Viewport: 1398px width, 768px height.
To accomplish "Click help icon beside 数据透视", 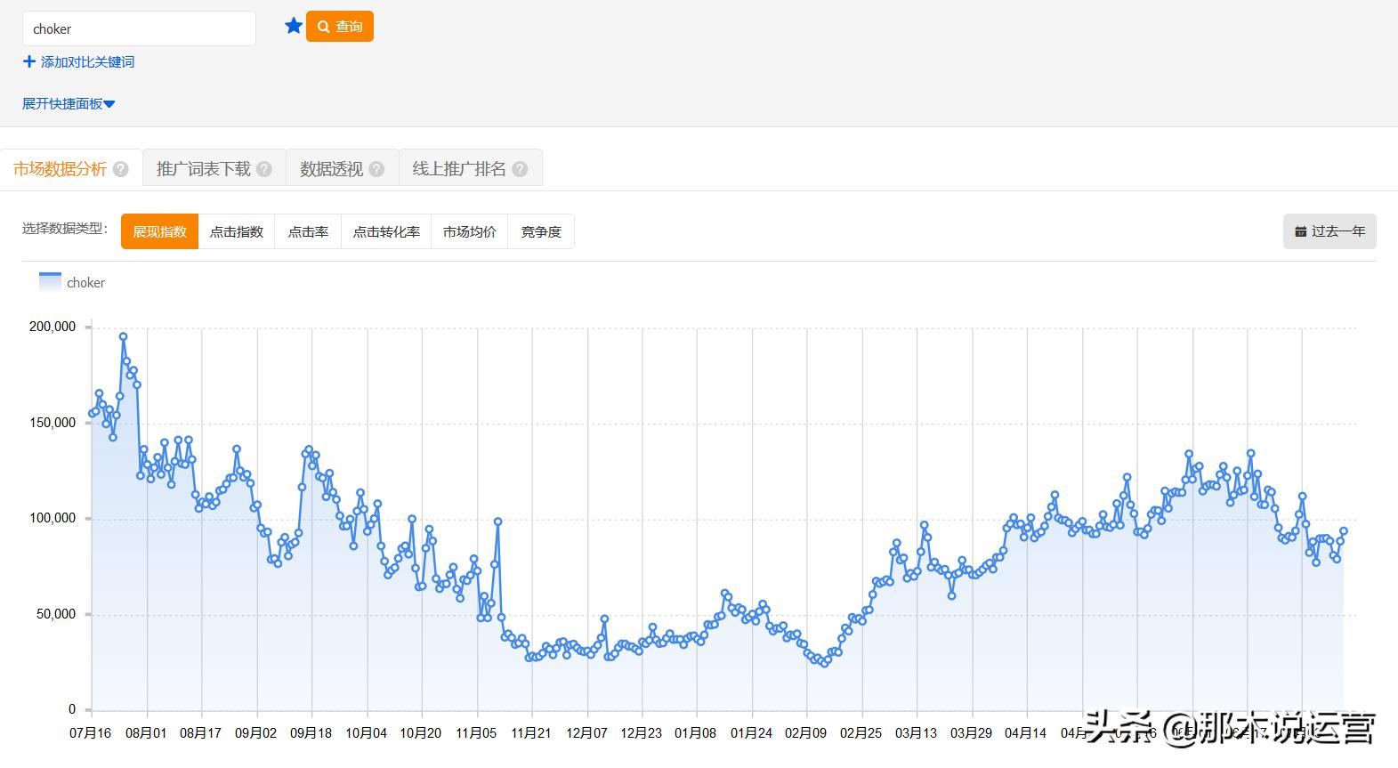I will [x=376, y=169].
